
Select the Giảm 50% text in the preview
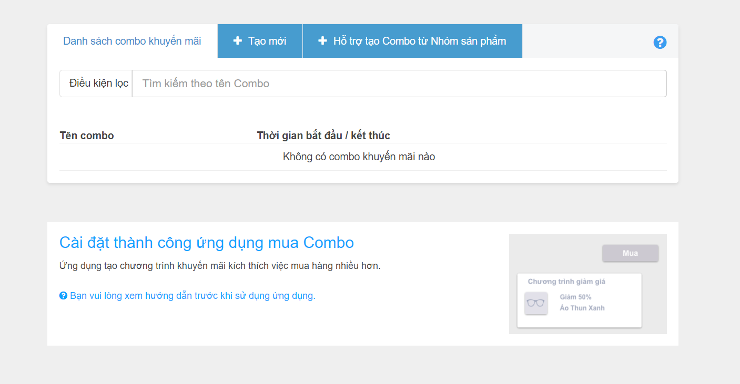pyautogui.click(x=575, y=297)
